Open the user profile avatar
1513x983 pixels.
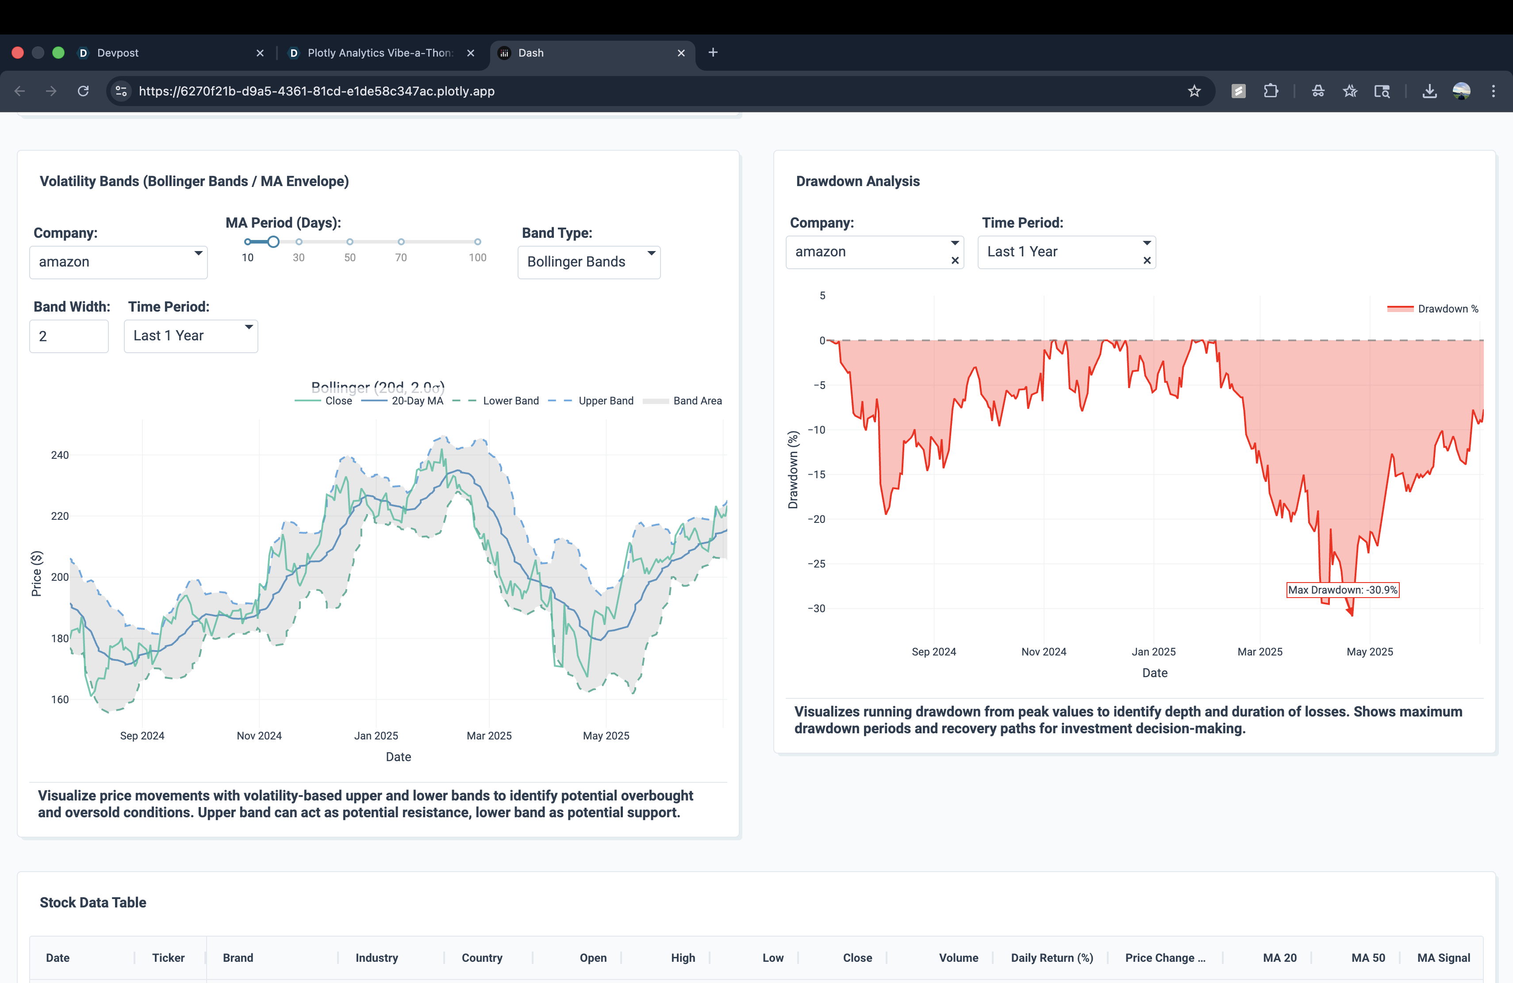[1462, 91]
